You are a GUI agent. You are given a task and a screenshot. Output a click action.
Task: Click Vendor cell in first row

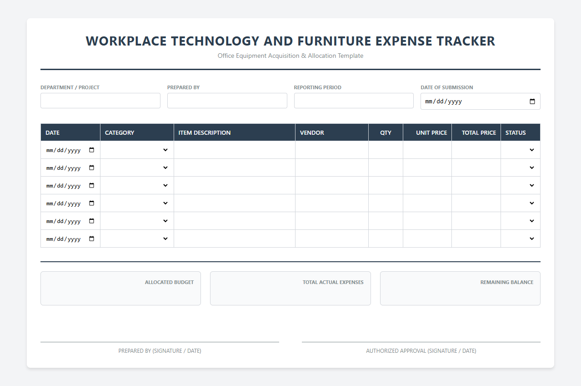(332, 150)
